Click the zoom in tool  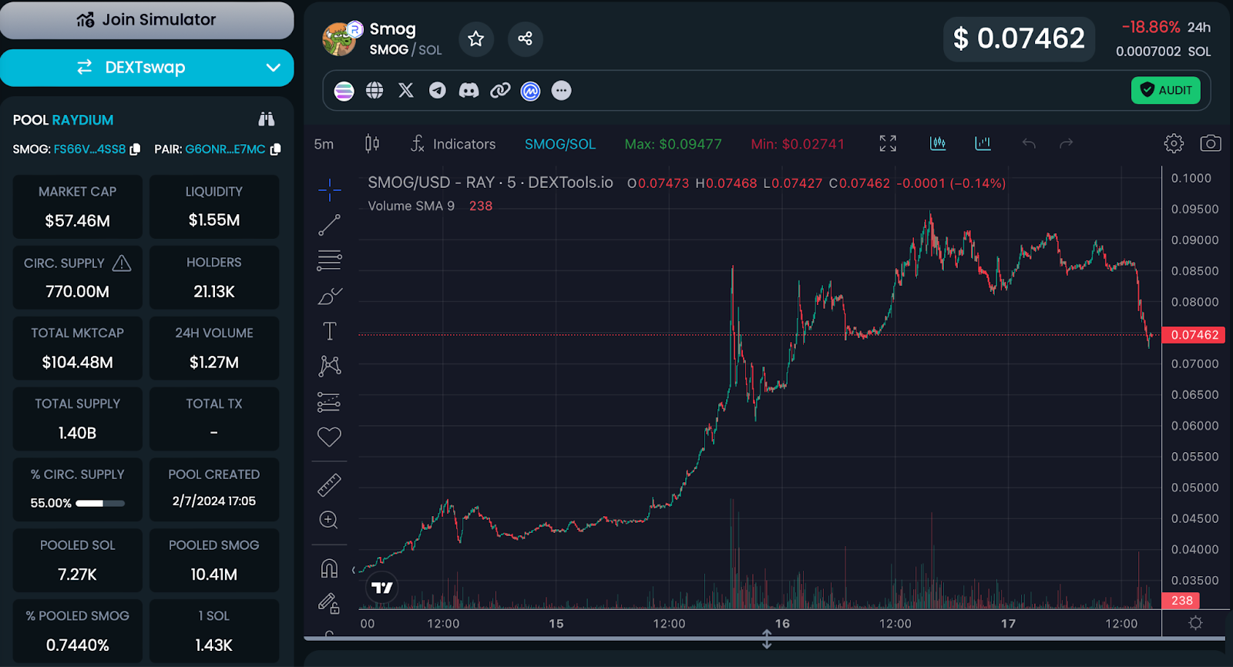(329, 520)
